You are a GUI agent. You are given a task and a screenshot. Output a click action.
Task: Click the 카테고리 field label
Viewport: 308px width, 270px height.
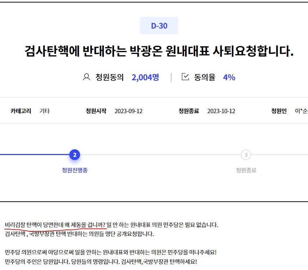[21, 111]
